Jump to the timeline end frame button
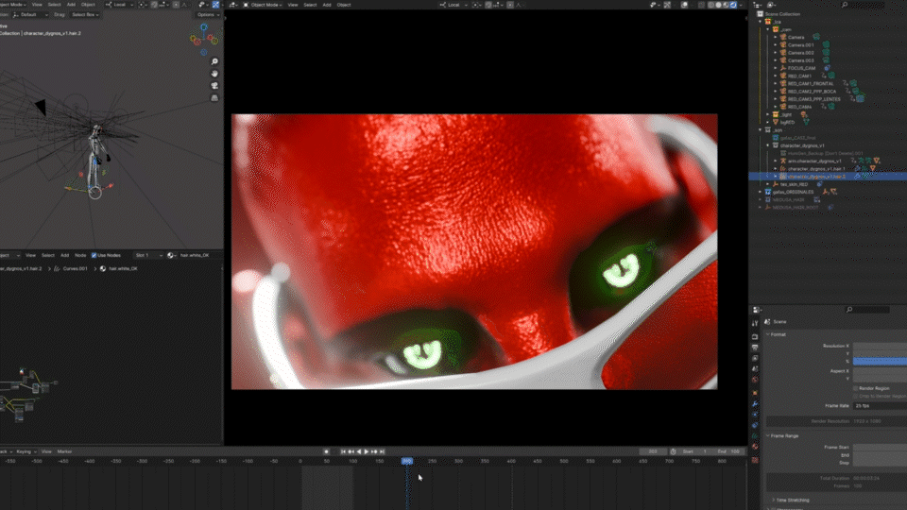Viewport: 907px width, 510px height. 382,451
